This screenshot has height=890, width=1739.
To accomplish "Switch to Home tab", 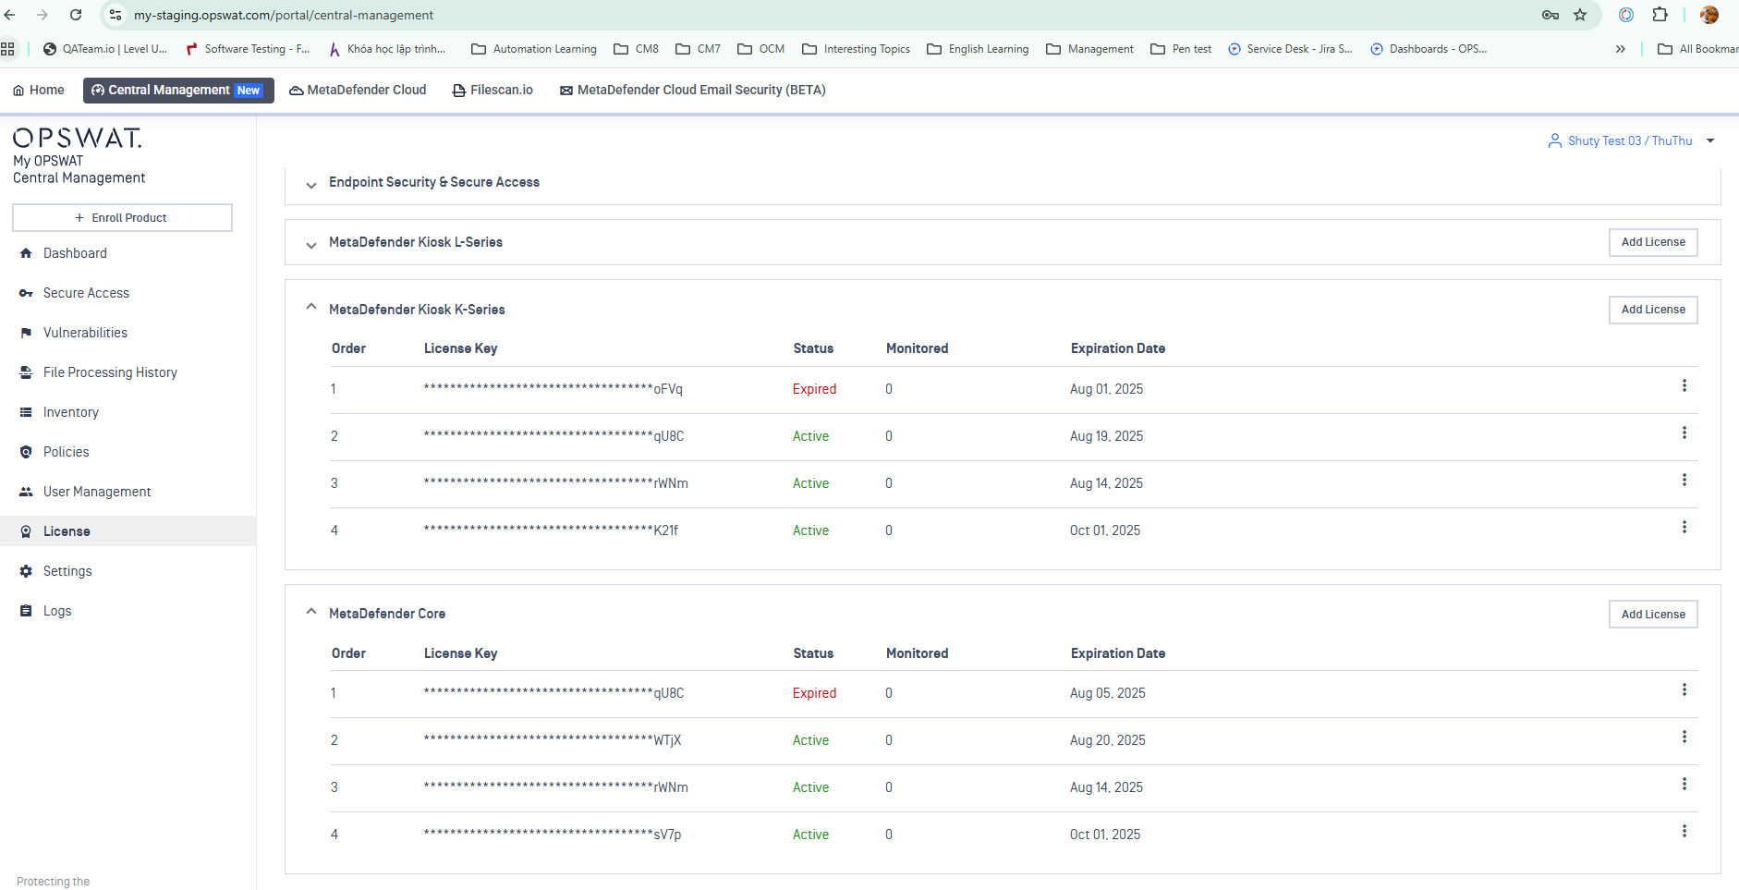I will pyautogui.click(x=38, y=90).
